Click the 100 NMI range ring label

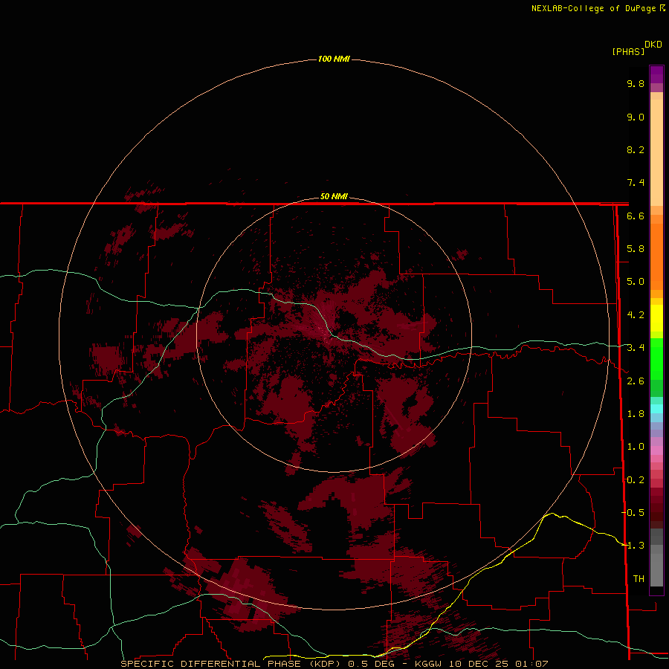(334, 59)
